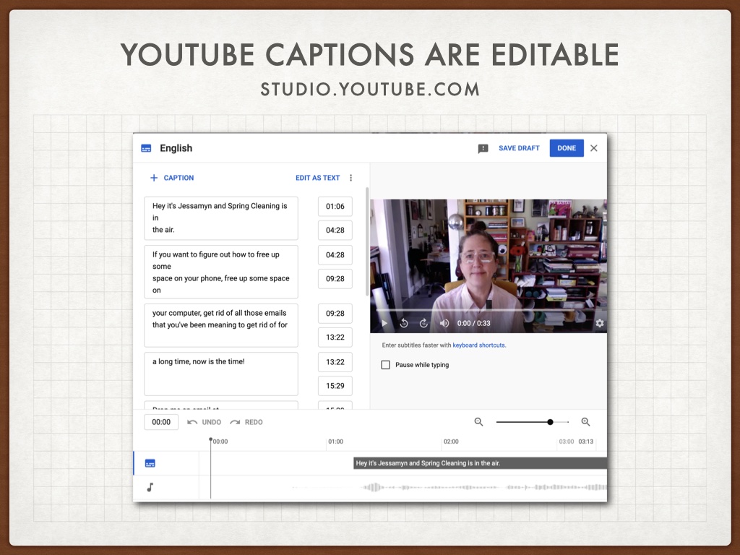Click the blue DONE button
This screenshot has width=740, height=555.
[x=567, y=148]
